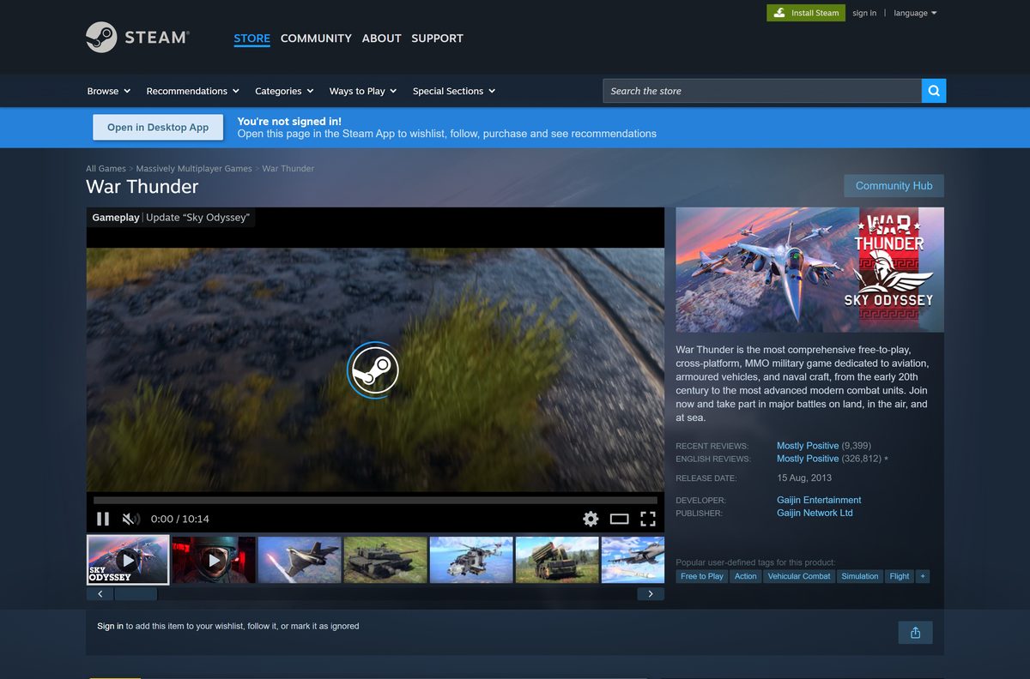1030x679 pixels.
Task: Click the Install Steam button
Action: coord(805,13)
